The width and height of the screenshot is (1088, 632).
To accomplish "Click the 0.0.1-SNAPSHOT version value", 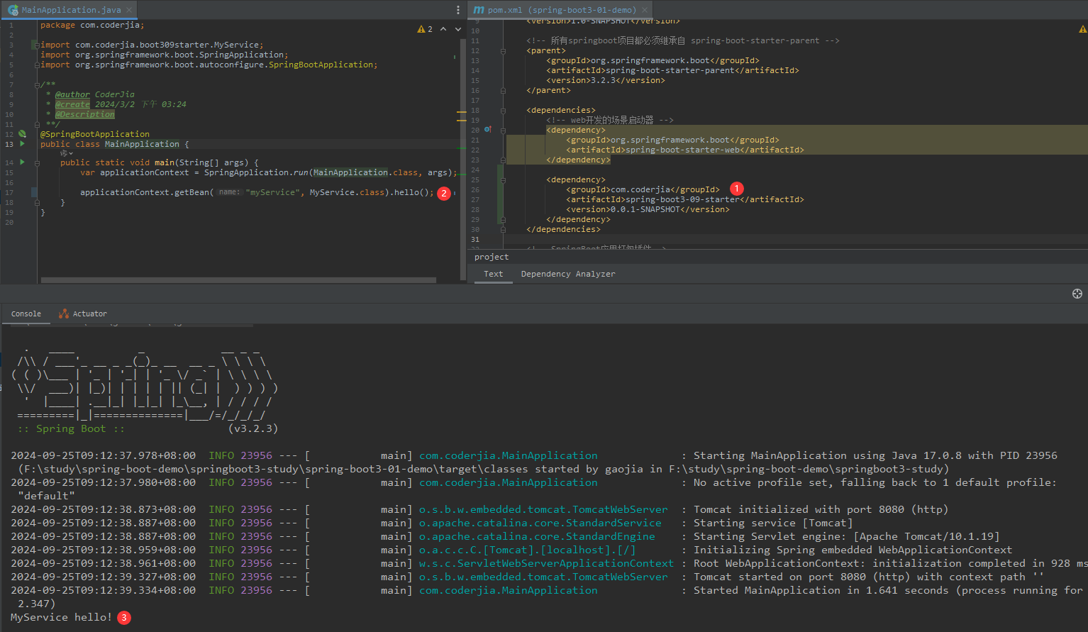I will [x=645, y=209].
